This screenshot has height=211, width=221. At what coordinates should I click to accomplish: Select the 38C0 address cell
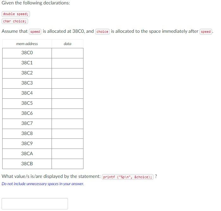27,53
